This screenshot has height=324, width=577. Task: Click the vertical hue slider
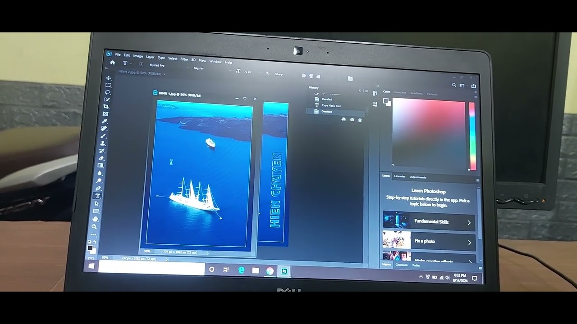pyautogui.click(x=472, y=136)
